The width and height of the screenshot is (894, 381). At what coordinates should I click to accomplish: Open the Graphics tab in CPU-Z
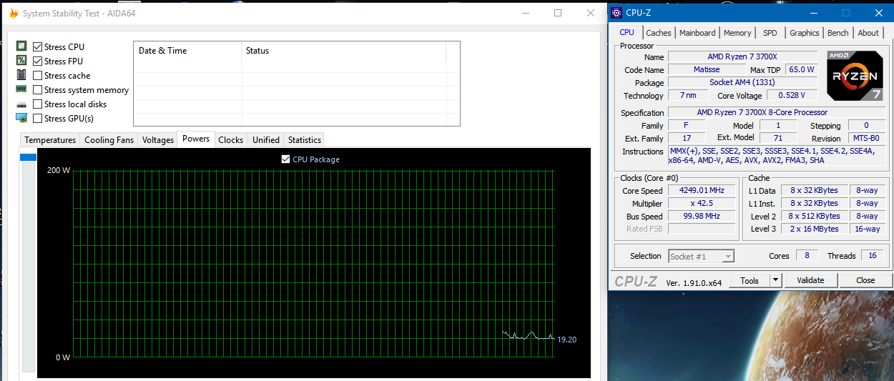click(805, 33)
